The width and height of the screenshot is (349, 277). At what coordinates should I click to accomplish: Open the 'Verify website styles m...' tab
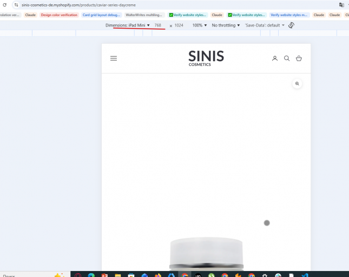tap(289, 15)
